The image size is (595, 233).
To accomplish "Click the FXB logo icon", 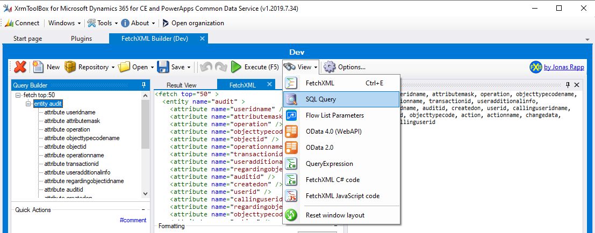I will (x=535, y=67).
